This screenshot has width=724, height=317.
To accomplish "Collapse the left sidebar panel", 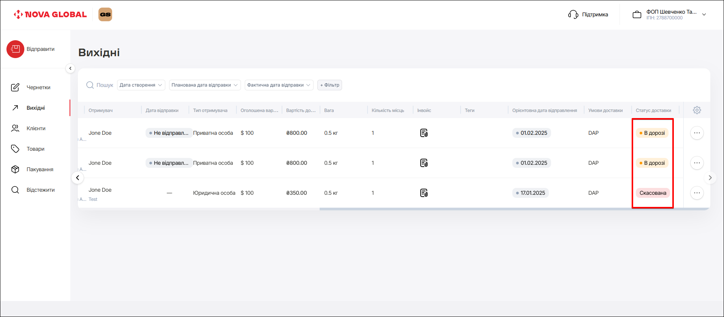I will 70,68.
